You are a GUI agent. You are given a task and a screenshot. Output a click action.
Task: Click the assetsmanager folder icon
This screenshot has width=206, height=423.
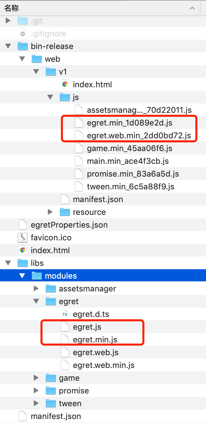50,289
